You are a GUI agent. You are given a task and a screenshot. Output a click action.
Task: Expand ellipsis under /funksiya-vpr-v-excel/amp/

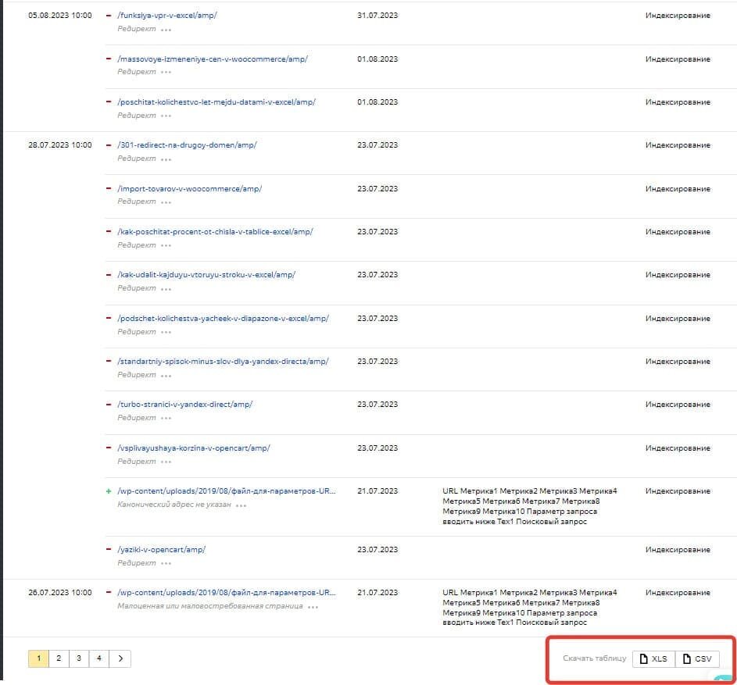(166, 30)
